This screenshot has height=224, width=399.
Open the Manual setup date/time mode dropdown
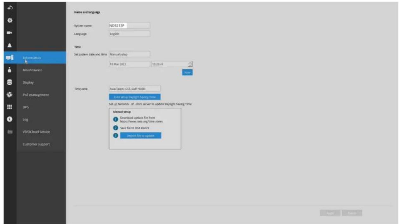129,54
